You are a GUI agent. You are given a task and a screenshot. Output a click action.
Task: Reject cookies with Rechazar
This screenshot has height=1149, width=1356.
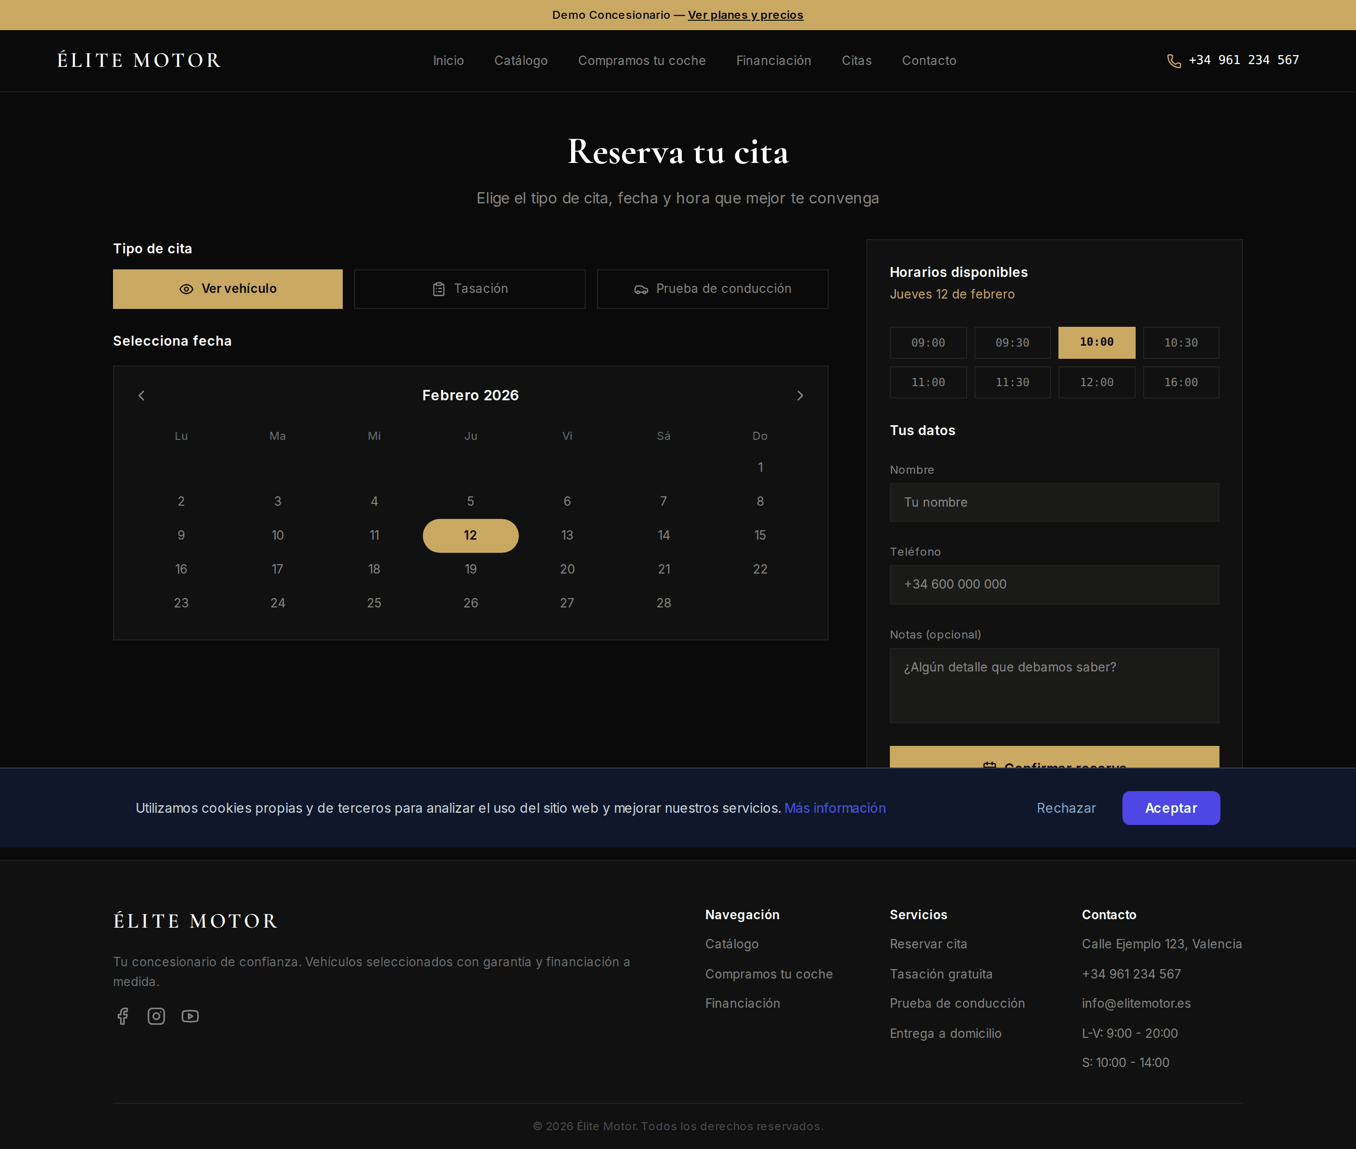[1065, 808]
